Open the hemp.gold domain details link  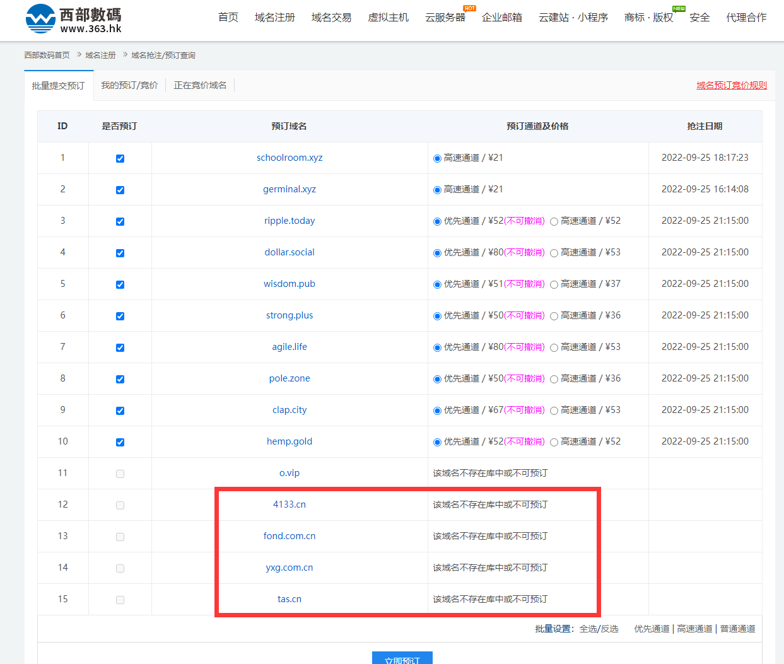click(290, 441)
